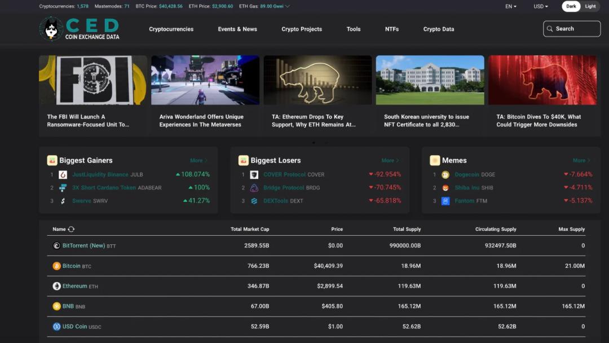Open the Tools menu

pyautogui.click(x=354, y=29)
